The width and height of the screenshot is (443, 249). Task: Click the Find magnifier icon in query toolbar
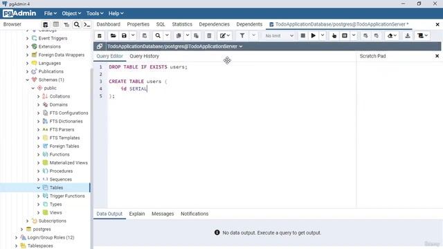158,35
